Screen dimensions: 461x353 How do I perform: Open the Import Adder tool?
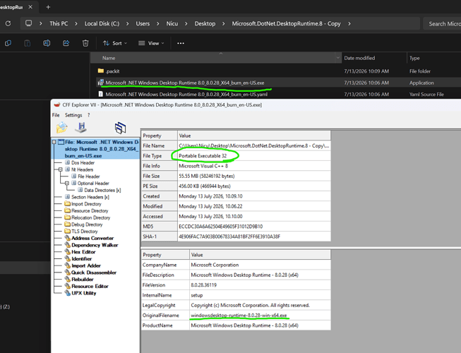pyautogui.click(x=86, y=265)
